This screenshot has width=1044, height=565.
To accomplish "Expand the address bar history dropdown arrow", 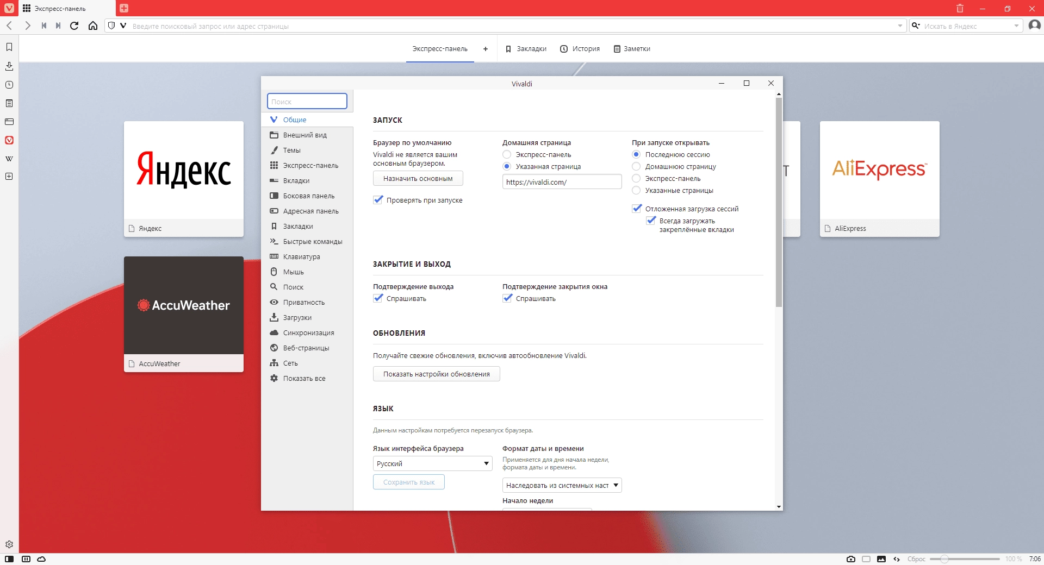I will 900,26.
